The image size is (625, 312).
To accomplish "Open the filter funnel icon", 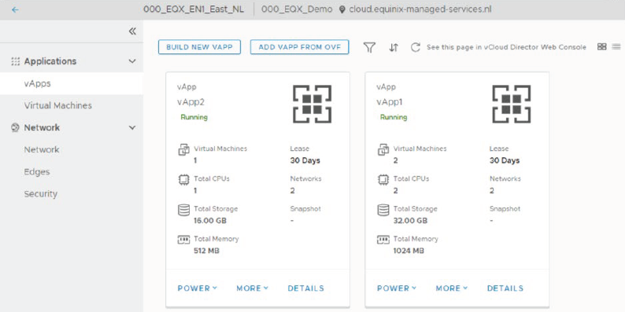I will pos(369,47).
